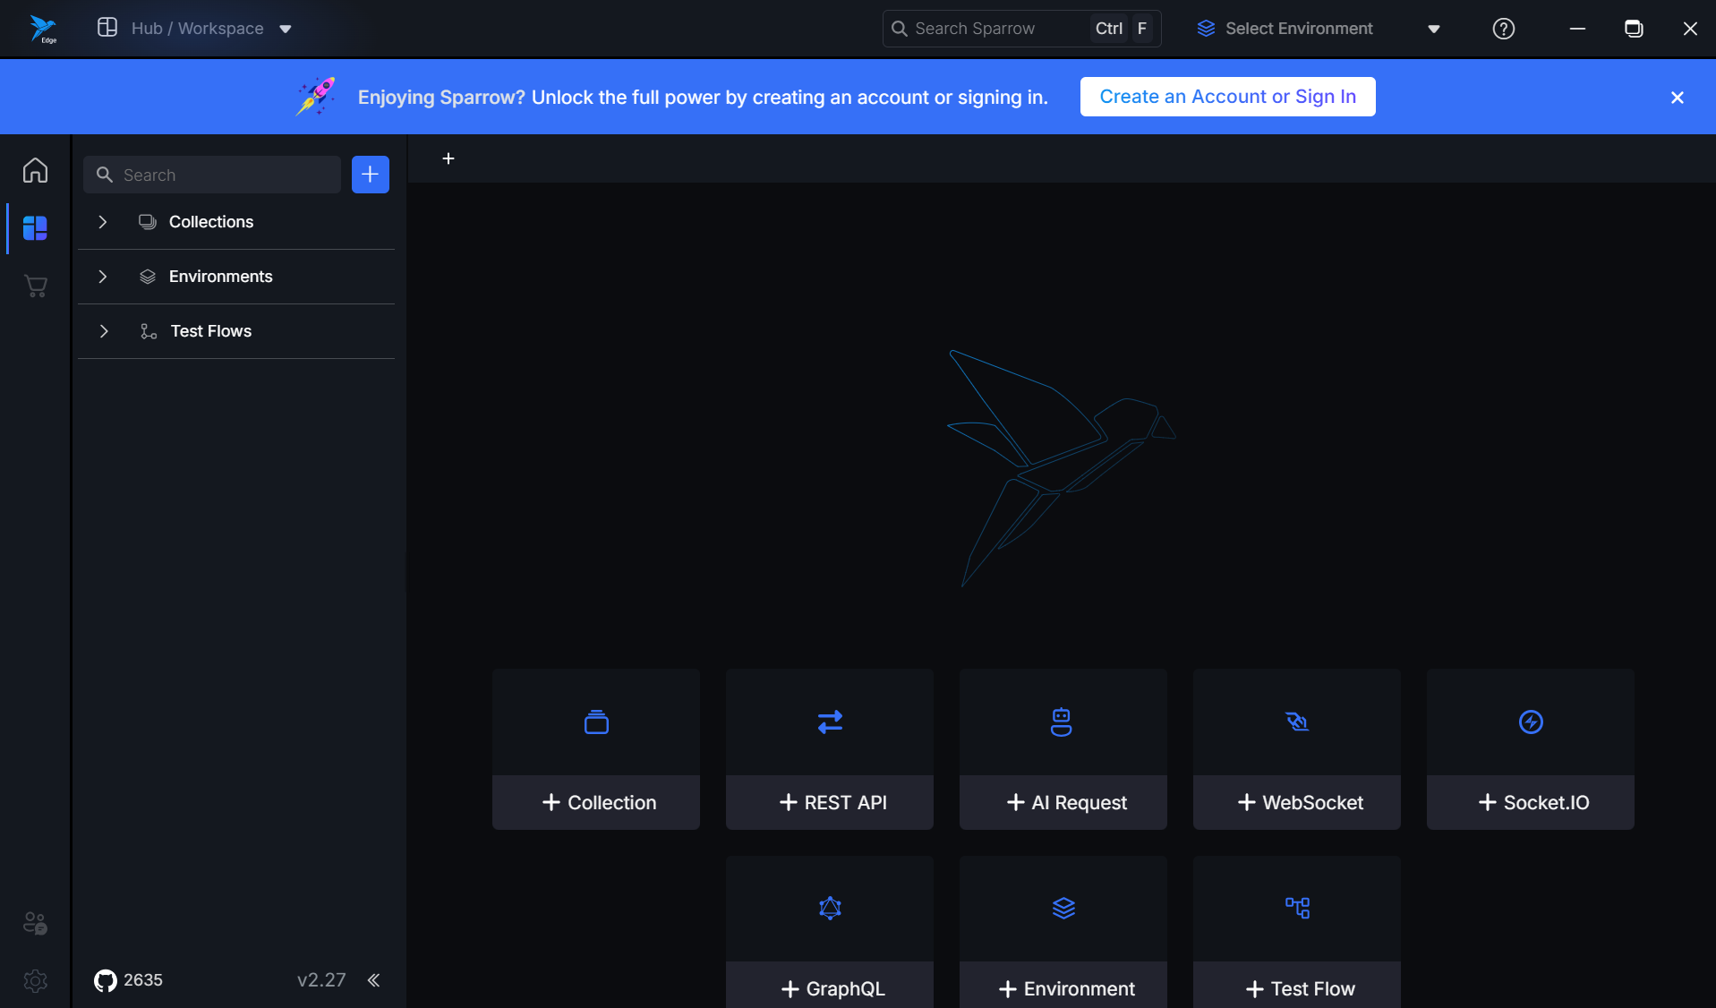This screenshot has width=1716, height=1008.
Task: Select the Collections tree label
Action: [x=211, y=222]
